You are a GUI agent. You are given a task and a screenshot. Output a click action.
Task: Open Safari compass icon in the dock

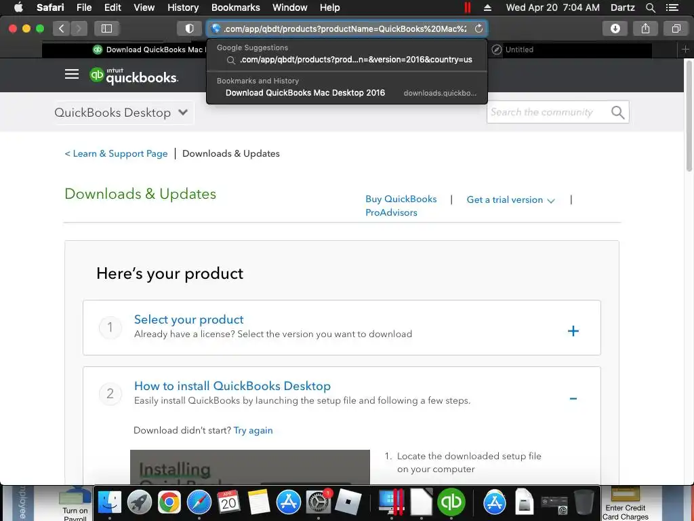click(x=199, y=503)
